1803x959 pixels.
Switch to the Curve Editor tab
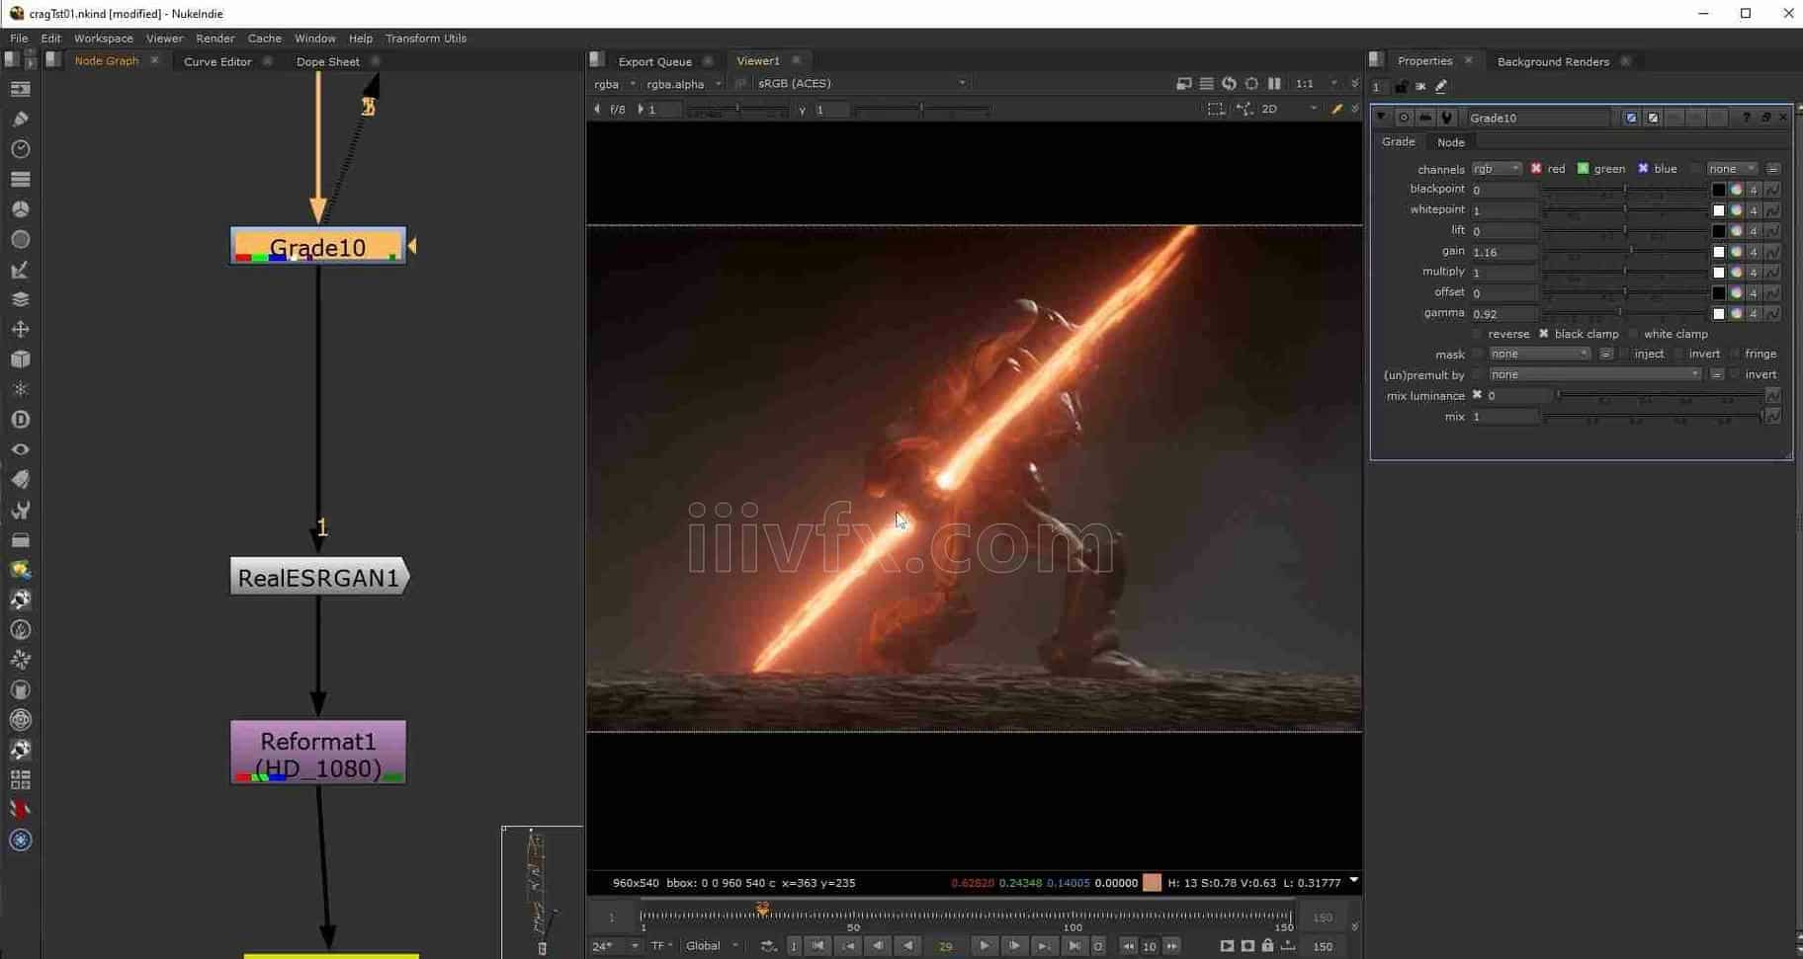[x=217, y=61]
